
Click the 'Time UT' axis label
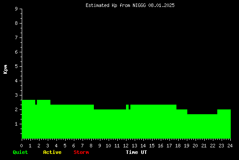pos(136,152)
